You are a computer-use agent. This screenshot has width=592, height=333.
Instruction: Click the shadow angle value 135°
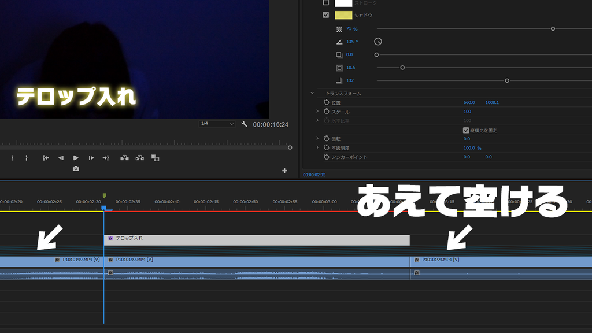(x=352, y=42)
